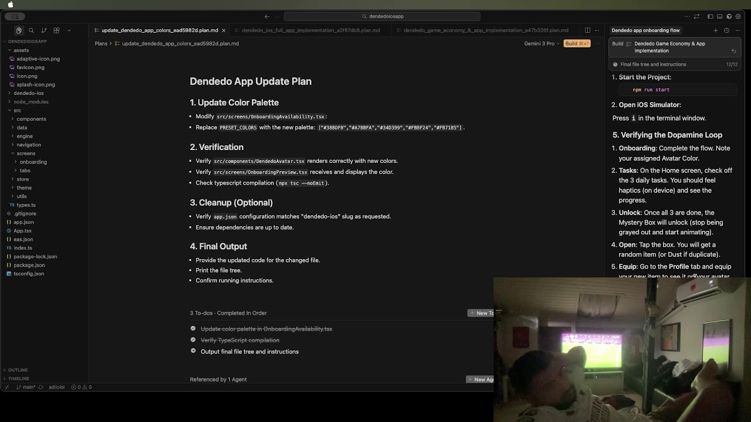This screenshot has width=751, height=422.
Task: Open App.tsx in explorer
Action: click(x=22, y=231)
